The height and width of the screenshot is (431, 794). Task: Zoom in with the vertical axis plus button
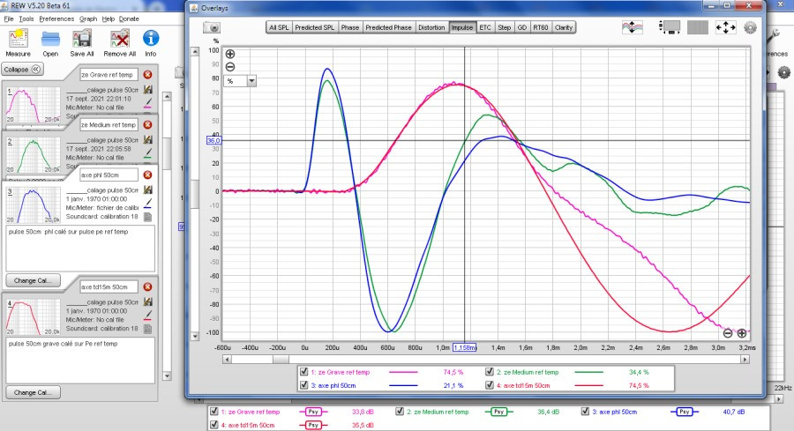[230, 54]
